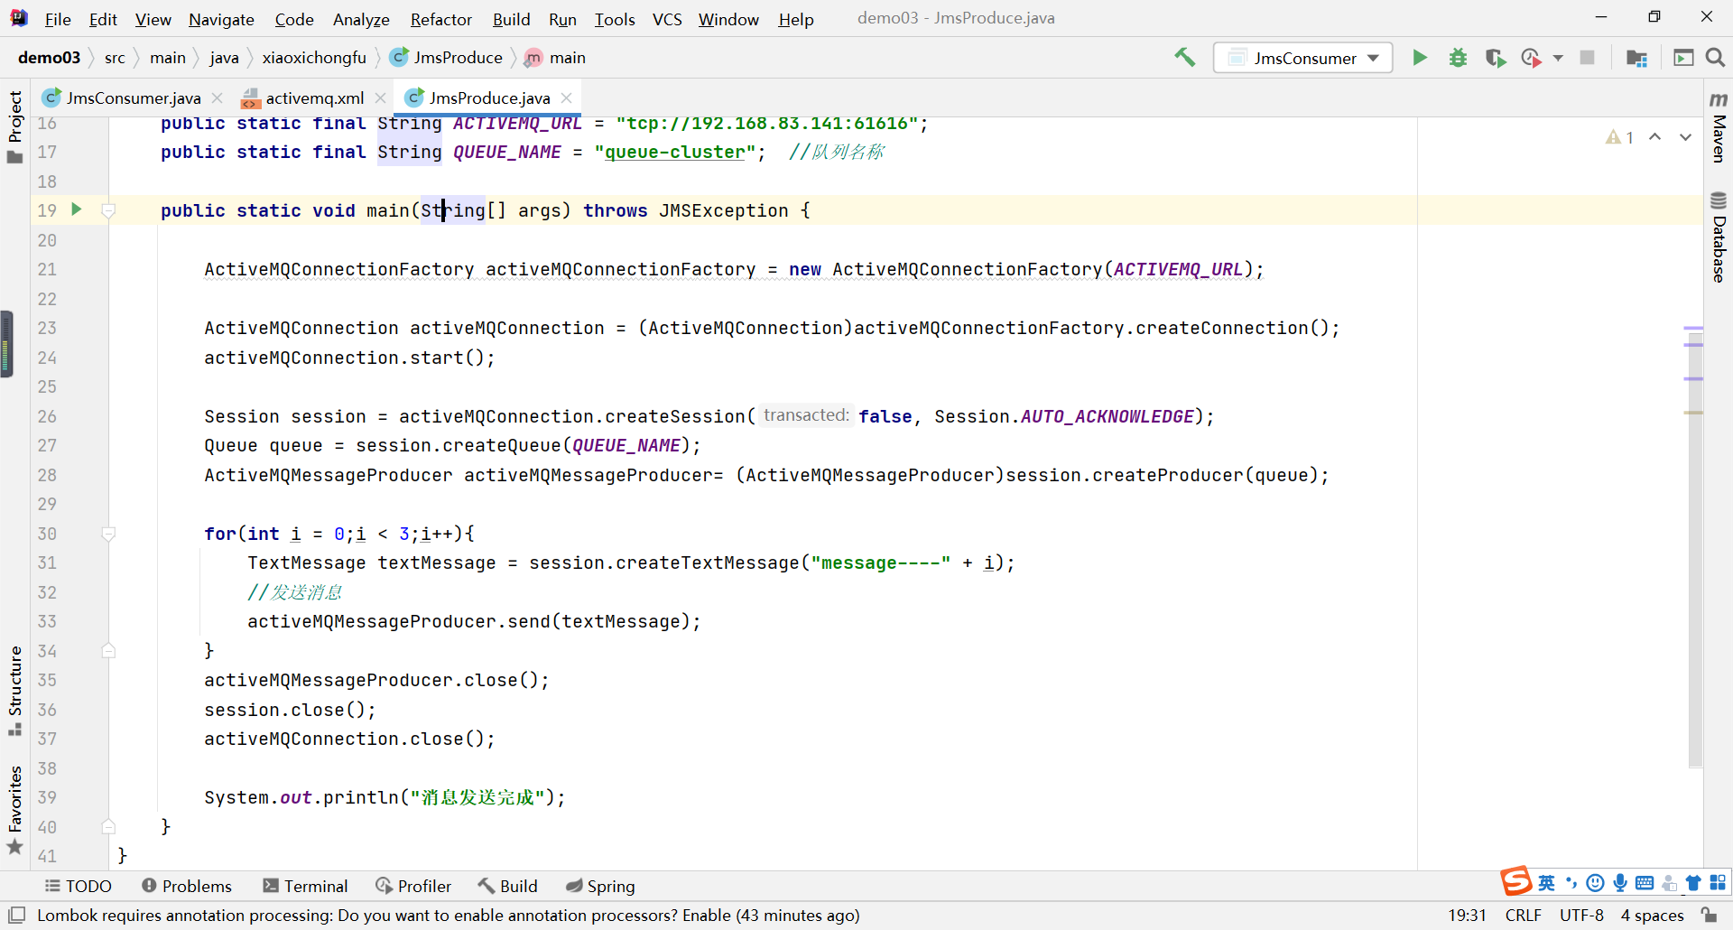Change UTF-8 file encoding

tap(1582, 916)
